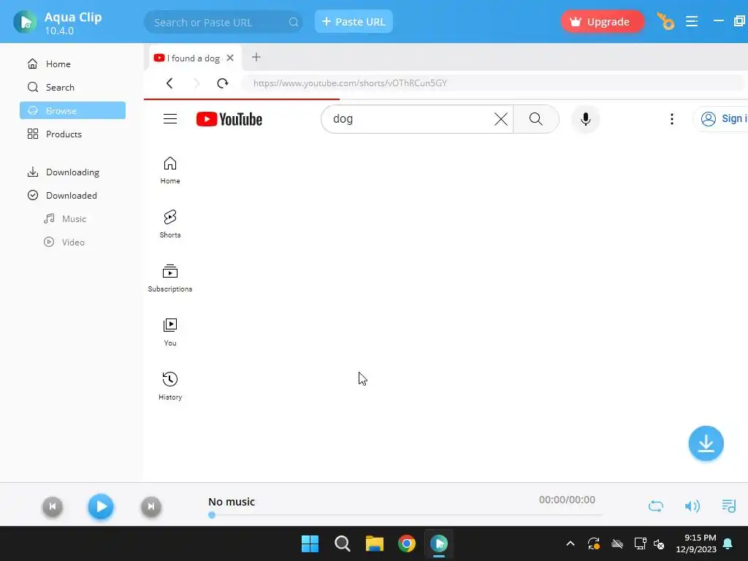Viewport: 748px width, 561px height.
Task: Open the Aqua Clip hamburger menu
Action: pyautogui.click(x=692, y=21)
